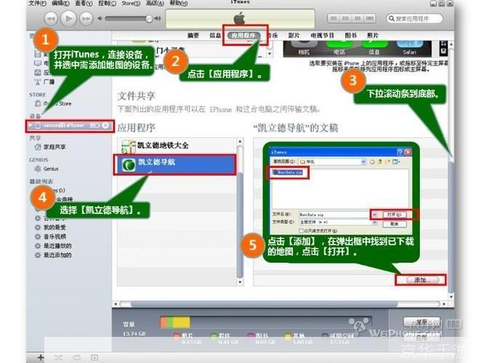This screenshot has height=363, width=484.
Task: Open the 音乐视频 smart playlist
Action: [x=55, y=237]
